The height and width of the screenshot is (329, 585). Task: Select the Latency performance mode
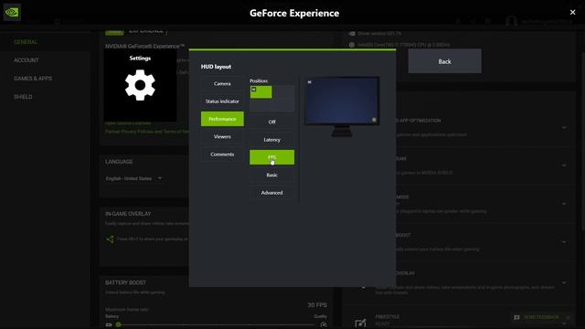[x=271, y=140]
